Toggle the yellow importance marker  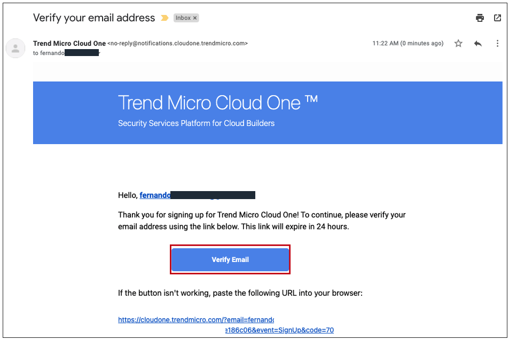coord(165,18)
